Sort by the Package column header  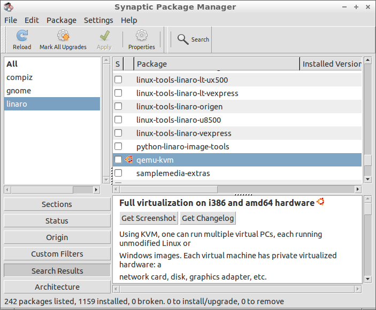[x=217, y=64]
